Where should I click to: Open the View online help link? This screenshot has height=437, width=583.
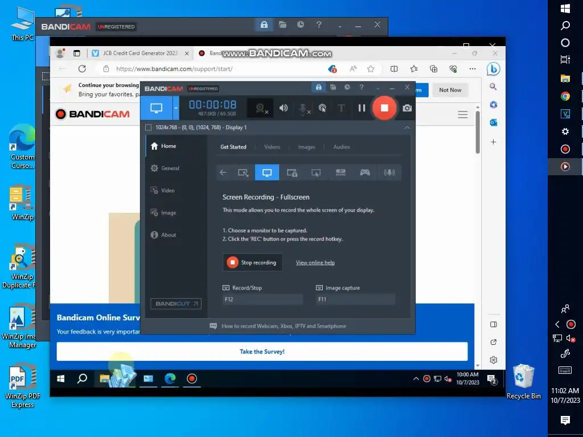point(315,262)
